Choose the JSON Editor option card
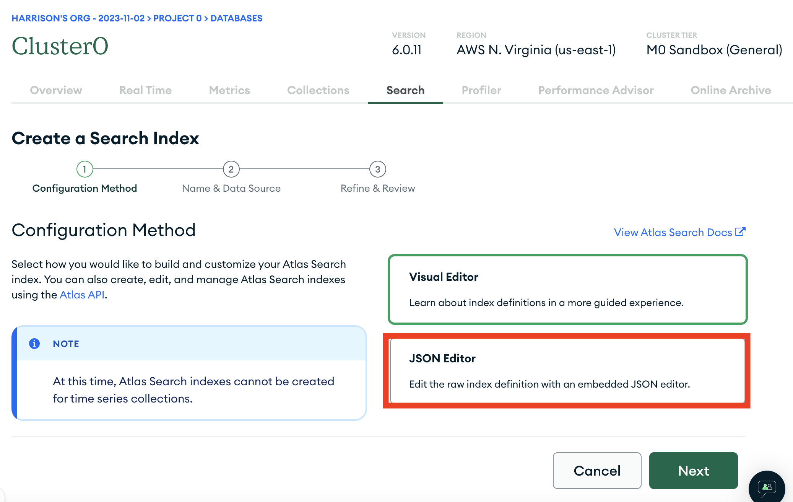The image size is (793, 502). coord(567,371)
